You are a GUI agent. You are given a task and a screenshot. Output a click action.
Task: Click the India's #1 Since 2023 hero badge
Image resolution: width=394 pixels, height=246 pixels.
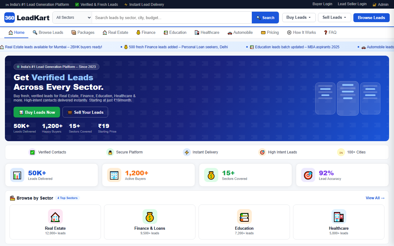pos(56,67)
